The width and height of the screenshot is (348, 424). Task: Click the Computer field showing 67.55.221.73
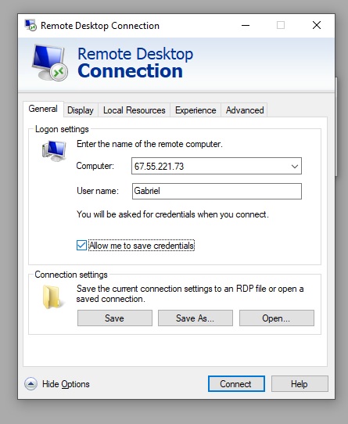coord(217,166)
